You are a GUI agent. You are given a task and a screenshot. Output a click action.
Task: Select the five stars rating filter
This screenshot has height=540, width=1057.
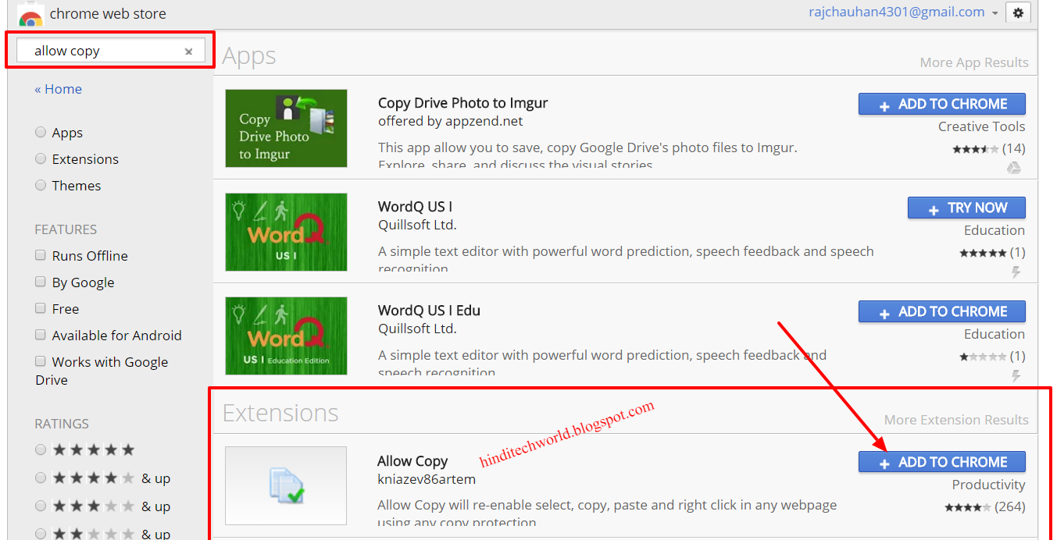click(41, 449)
